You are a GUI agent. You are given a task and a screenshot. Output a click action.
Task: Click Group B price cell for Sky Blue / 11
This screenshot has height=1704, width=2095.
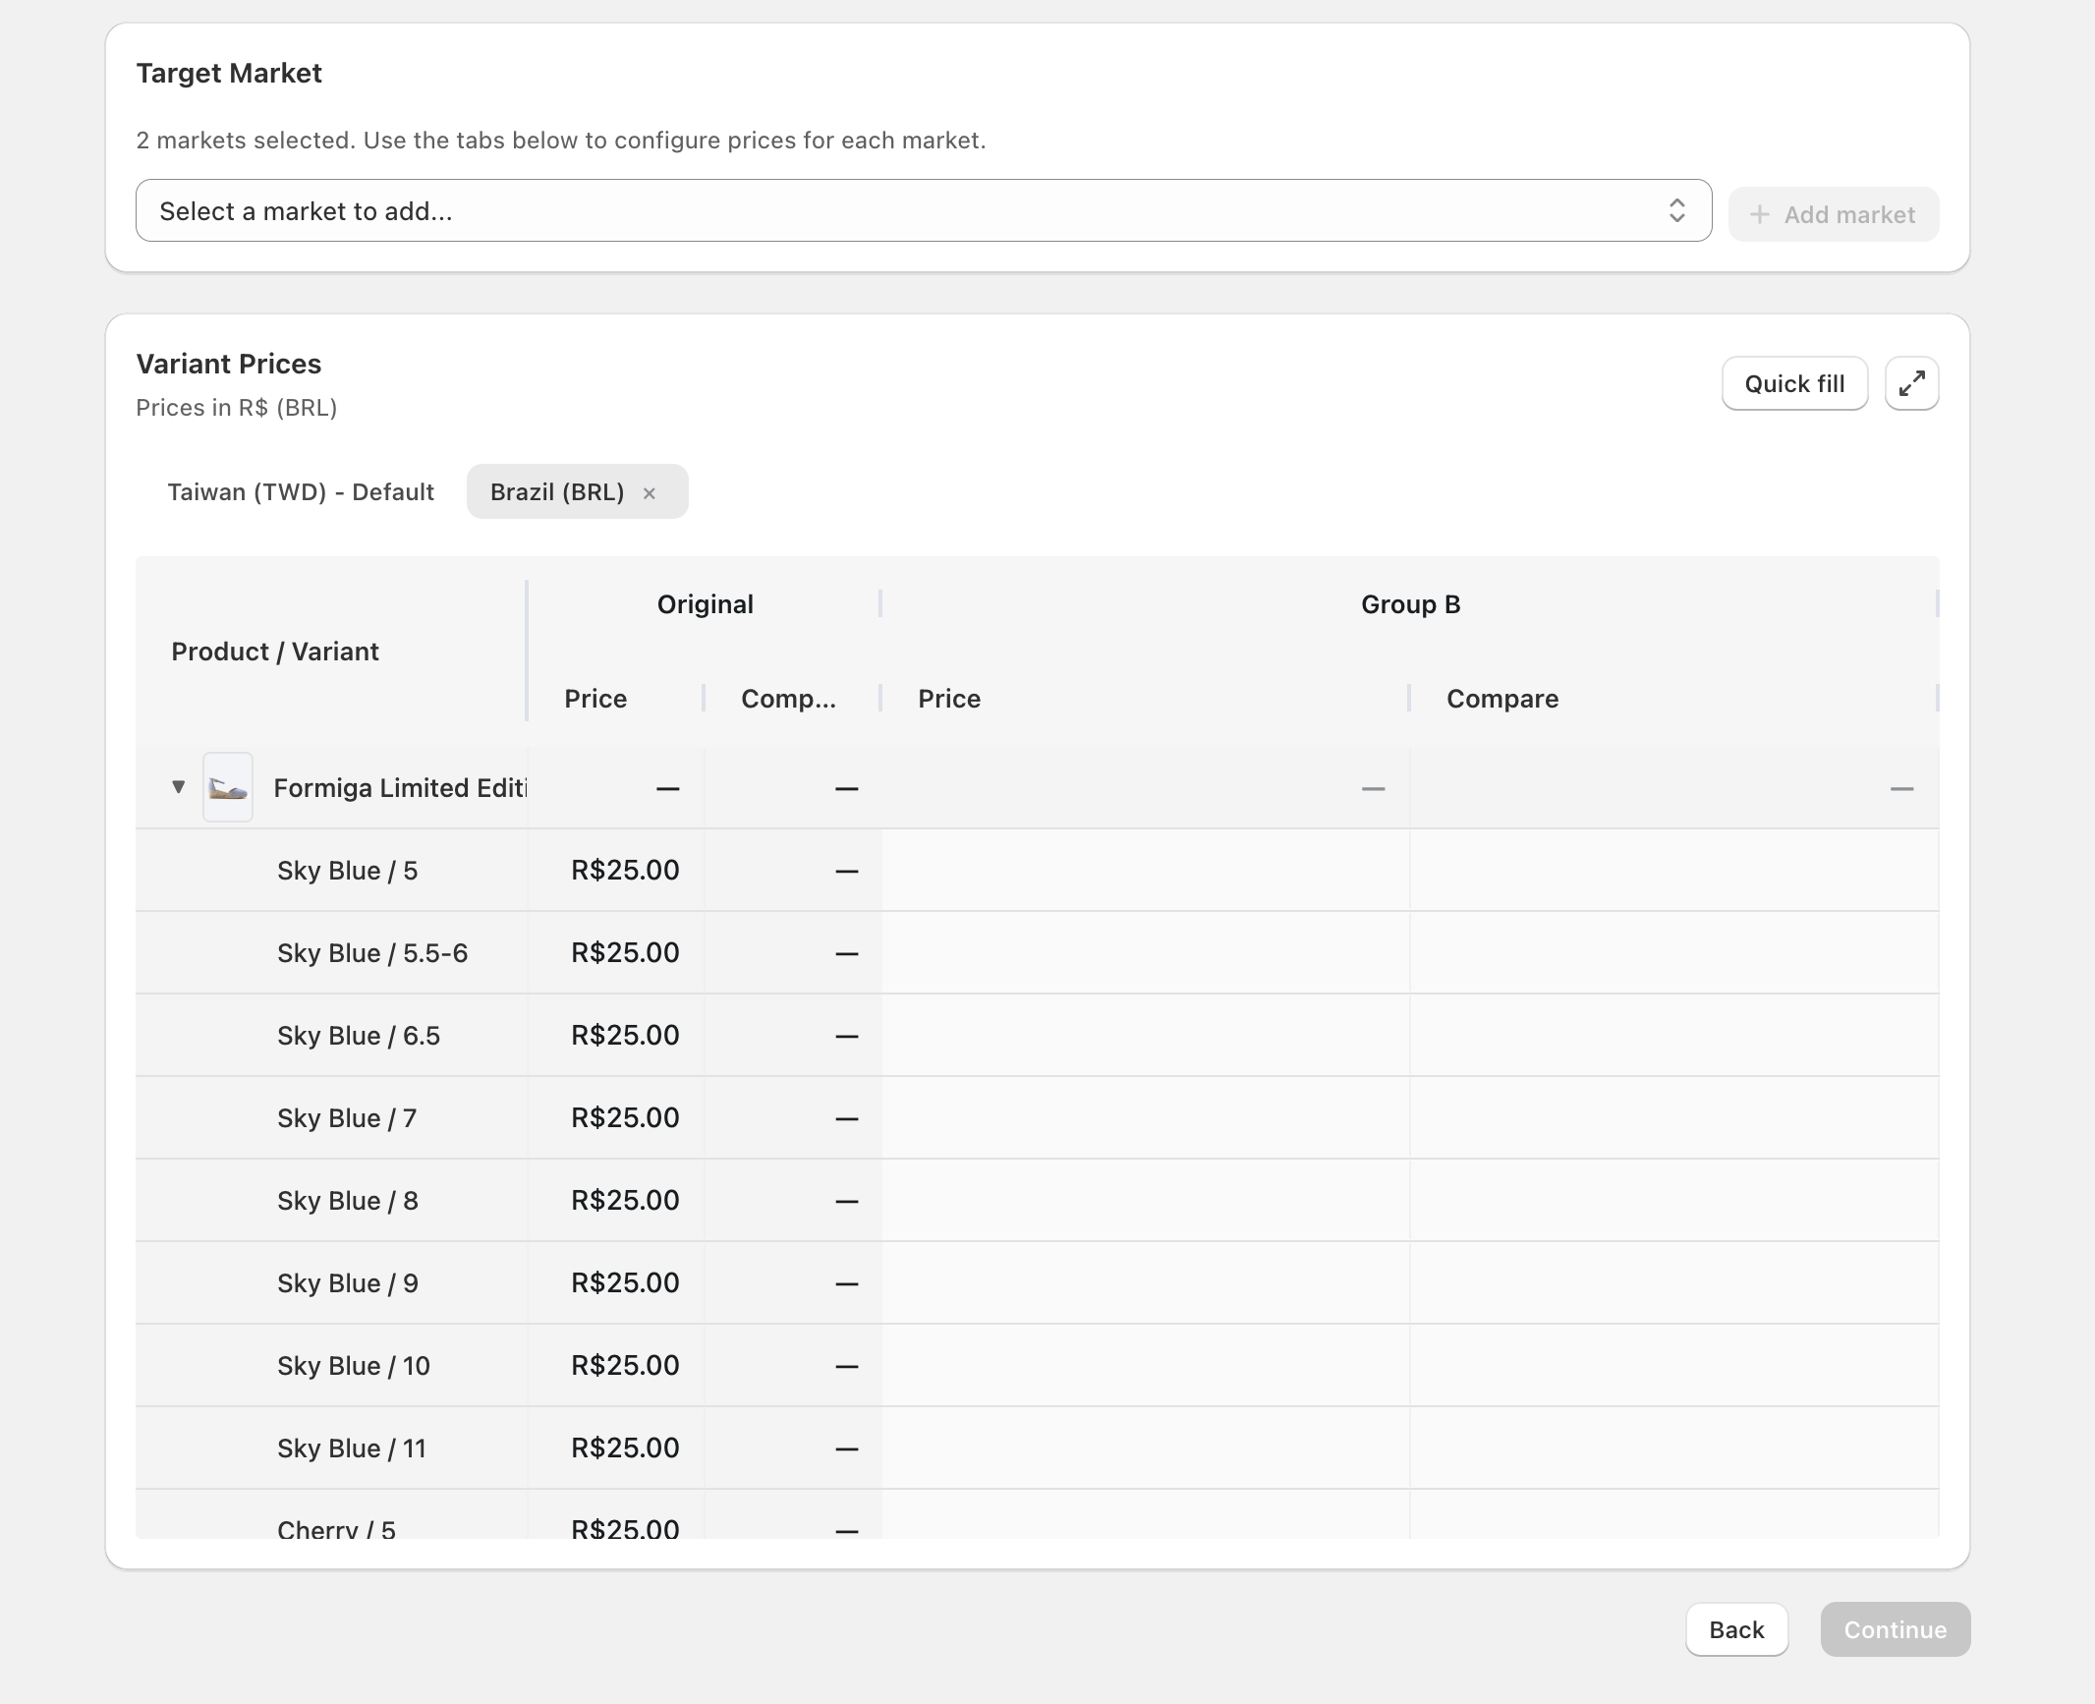(x=1145, y=1448)
